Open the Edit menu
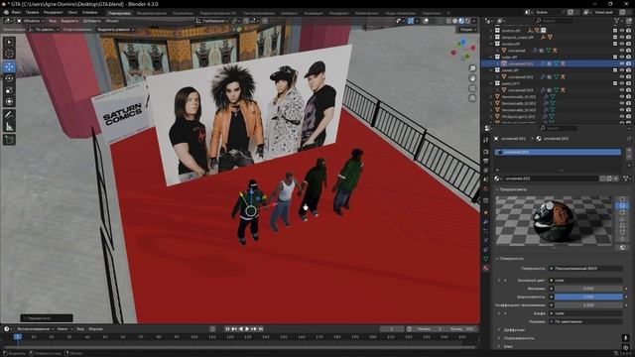The width and height of the screenshot is (635, 357). (x=32, y=13)
